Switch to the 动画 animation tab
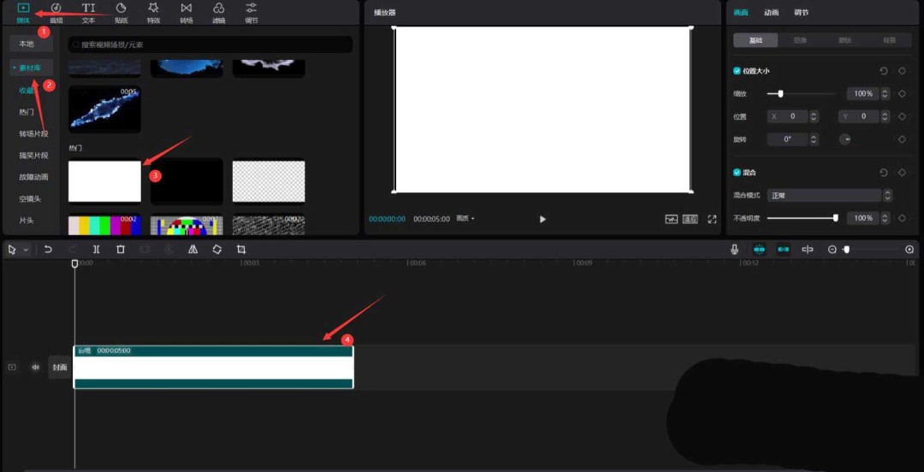The height and width of the screenshot is (472, 924). 772,12
